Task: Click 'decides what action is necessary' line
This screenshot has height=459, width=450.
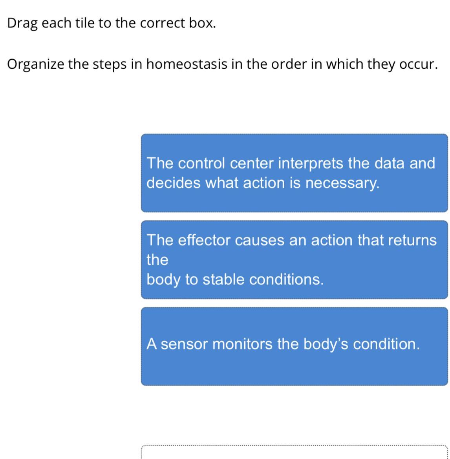Action: point(263,183)
